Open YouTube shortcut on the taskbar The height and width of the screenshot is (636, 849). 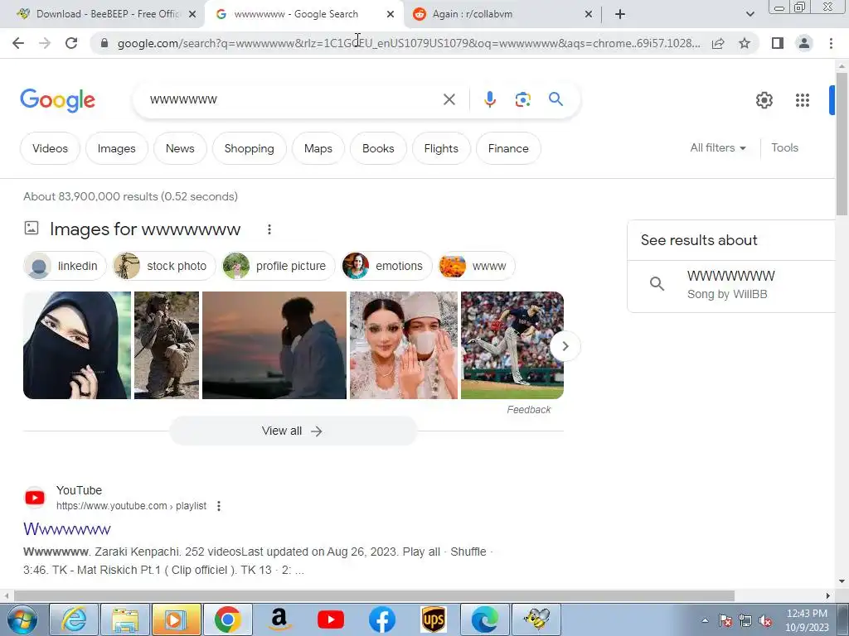click(330, 619)
